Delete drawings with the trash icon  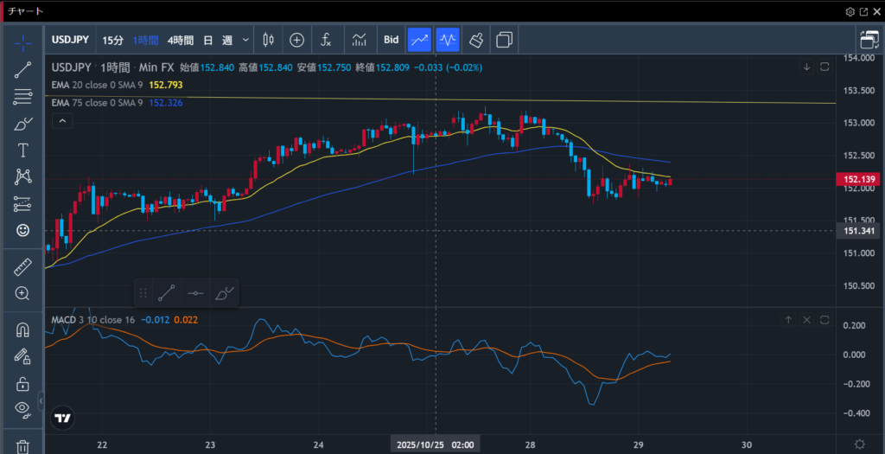click(22, 446)
